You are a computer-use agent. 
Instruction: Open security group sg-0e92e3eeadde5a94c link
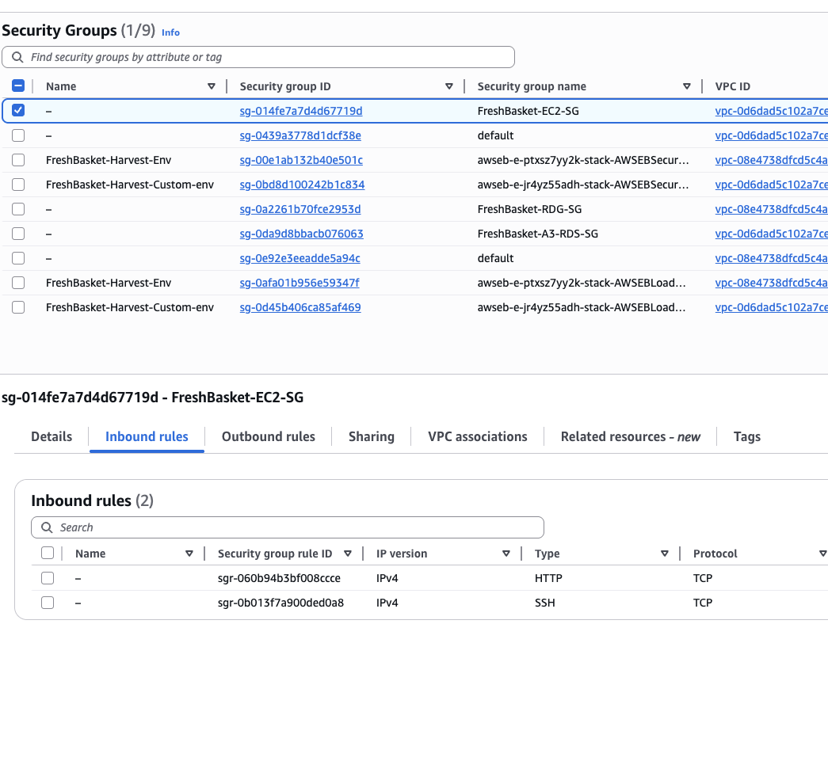click(300, 258)
